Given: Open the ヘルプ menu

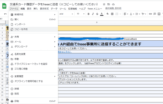Looking at the screenshot, I should [x=82, y=9].
